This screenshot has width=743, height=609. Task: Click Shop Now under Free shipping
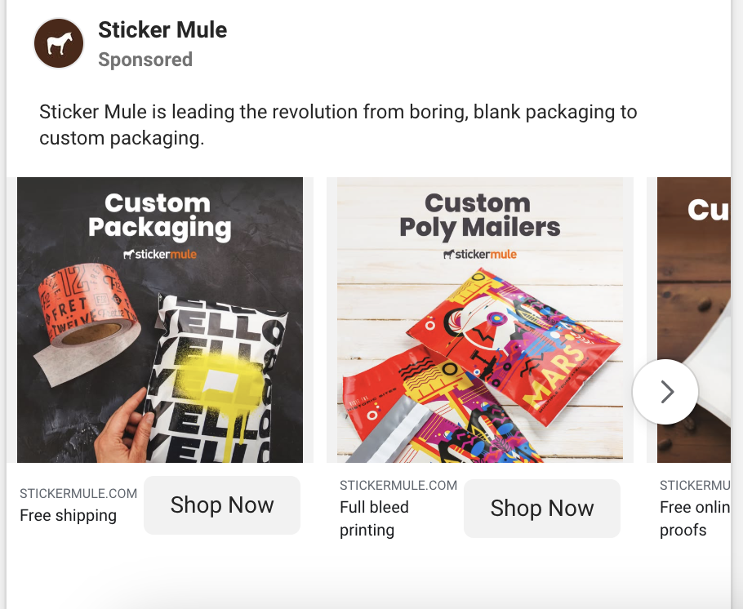[222, 505]
